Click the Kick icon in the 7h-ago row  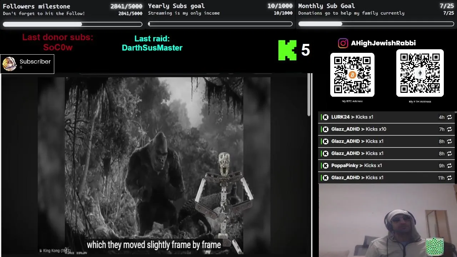pyautogui.click(x=326, y=129)
